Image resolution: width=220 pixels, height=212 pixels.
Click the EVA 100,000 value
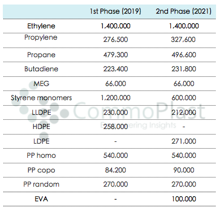click(184, 199)
